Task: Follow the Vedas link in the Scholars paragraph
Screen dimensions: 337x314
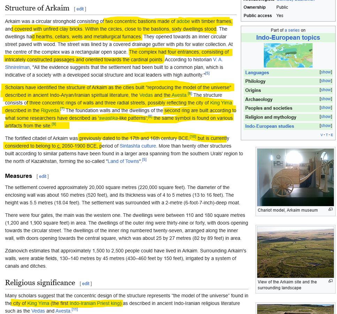Action: [146, 95]
